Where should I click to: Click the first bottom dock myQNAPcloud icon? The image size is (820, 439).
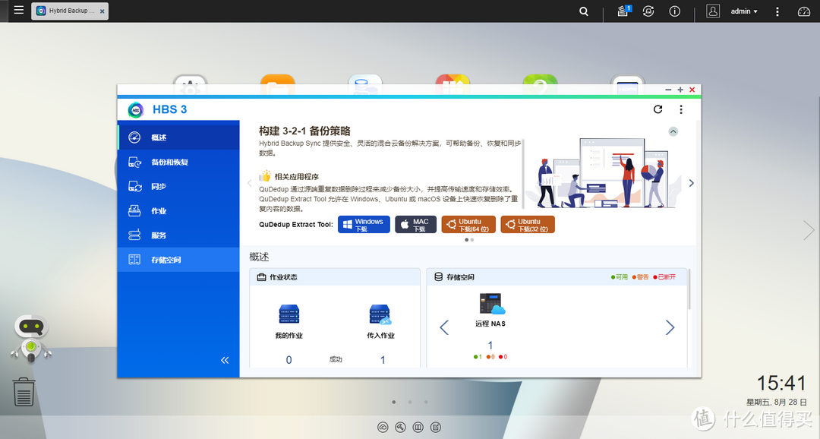[383, 428]
